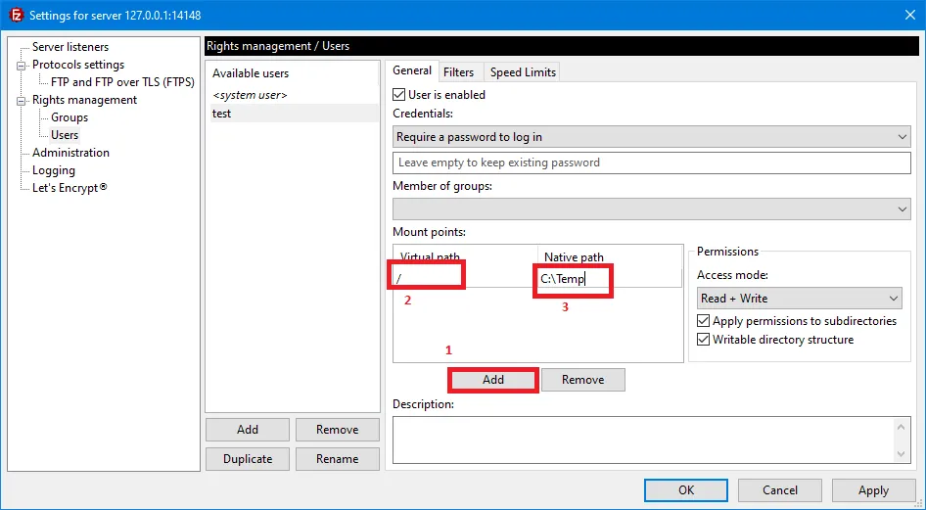Select Server listeners in the tree
The image size is (926, 510).
[70, 47]
